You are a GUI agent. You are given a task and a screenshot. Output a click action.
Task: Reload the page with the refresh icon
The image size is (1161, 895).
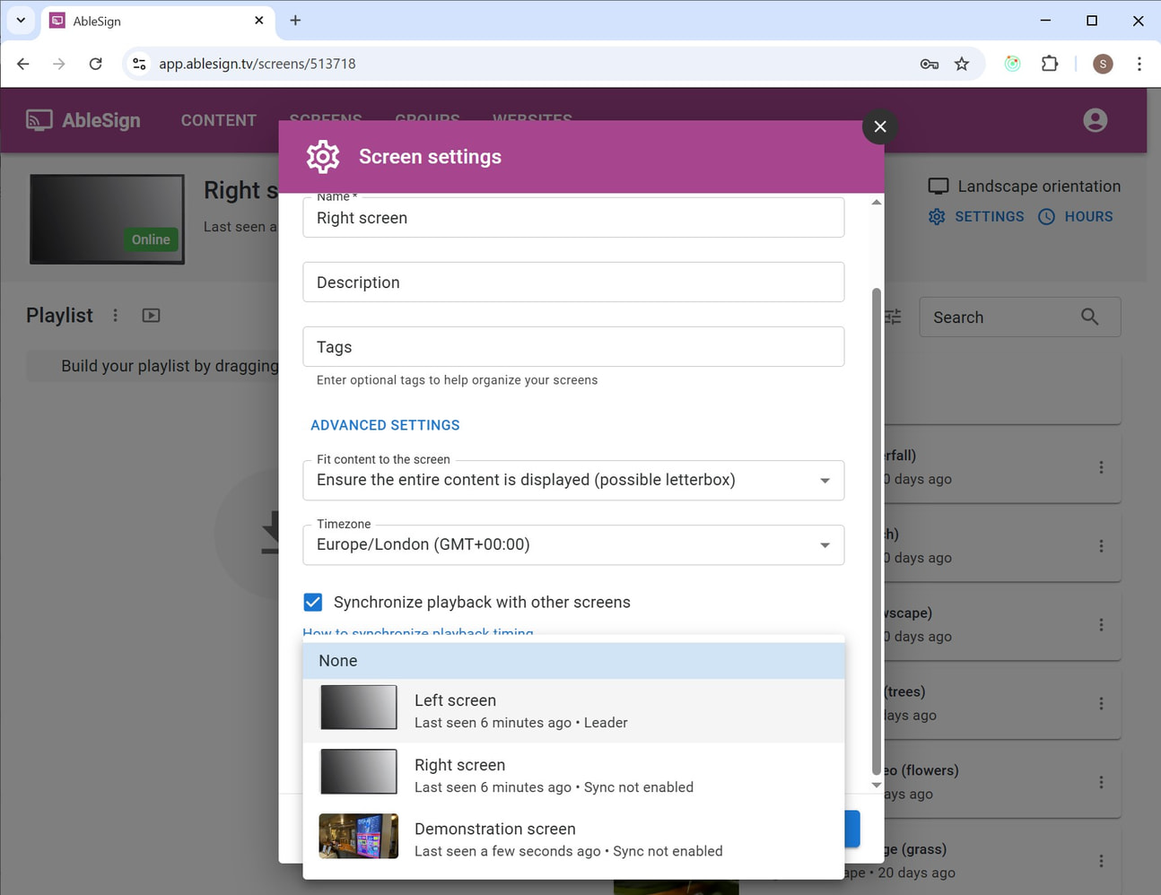(x=95, y=64)
